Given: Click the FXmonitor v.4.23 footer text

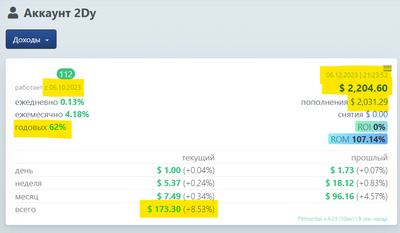Looking at the screenshot, I should (x=321, y=219).
